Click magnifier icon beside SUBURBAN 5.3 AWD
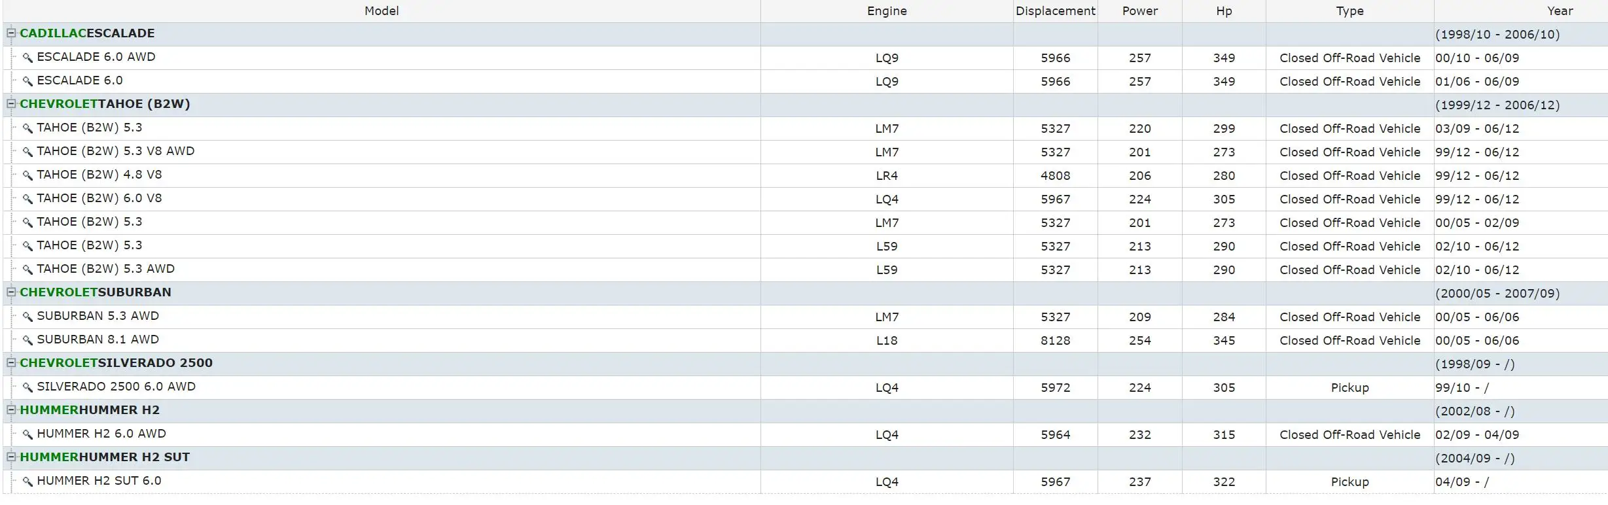1608x505 pixels. [27, 317]
